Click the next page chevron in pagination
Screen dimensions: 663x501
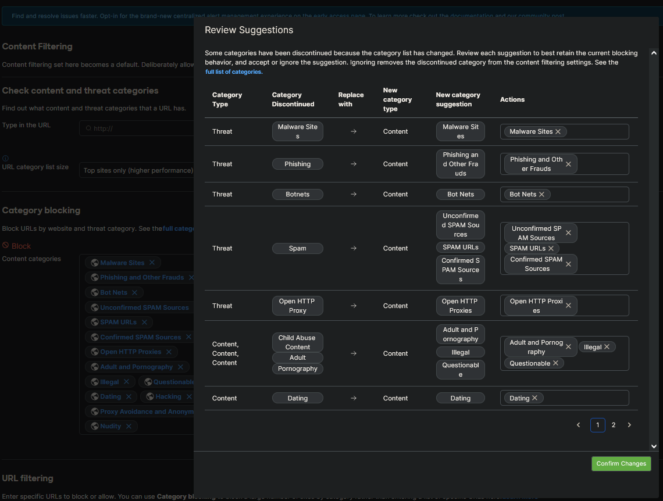(x=629, y=425)
